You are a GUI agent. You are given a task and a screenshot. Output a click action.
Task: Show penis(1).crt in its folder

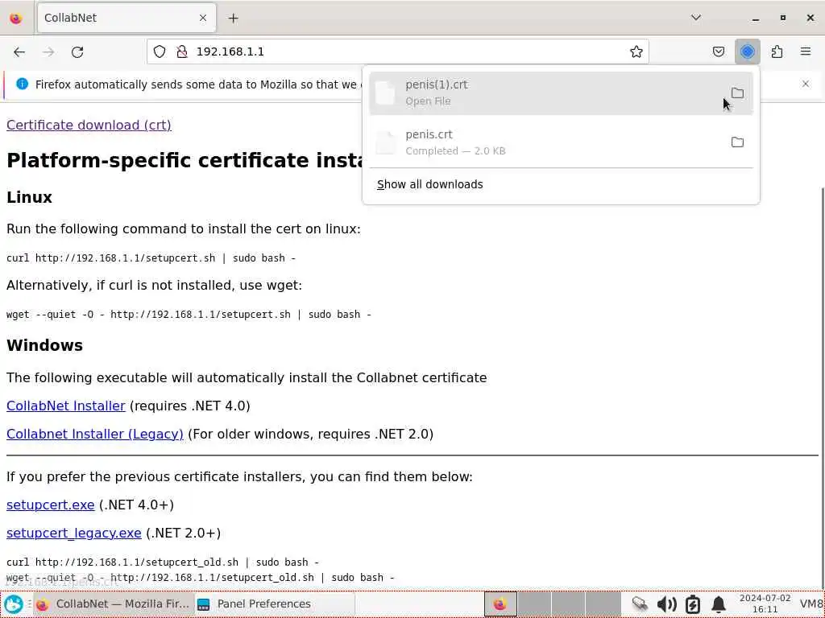[x=737, y=93]
